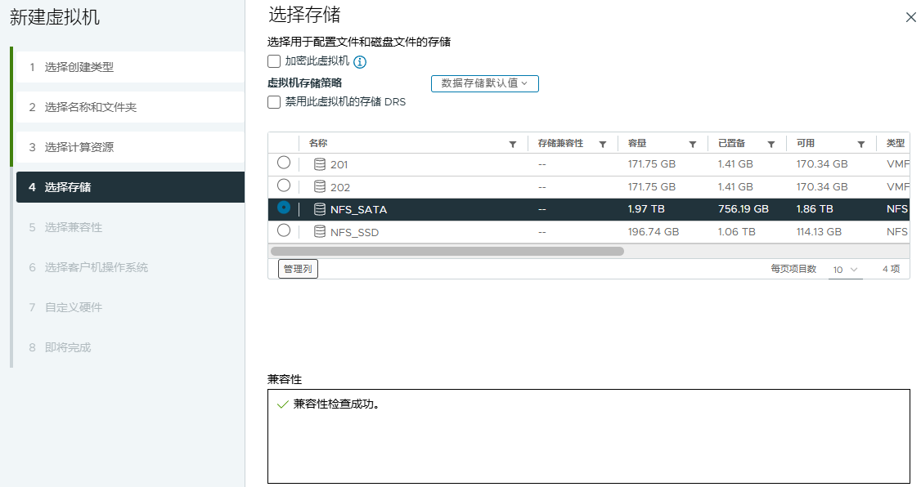The image size is (921, 487).
Task: Go to step 3 选择计算资源
Action: (79, 147)
